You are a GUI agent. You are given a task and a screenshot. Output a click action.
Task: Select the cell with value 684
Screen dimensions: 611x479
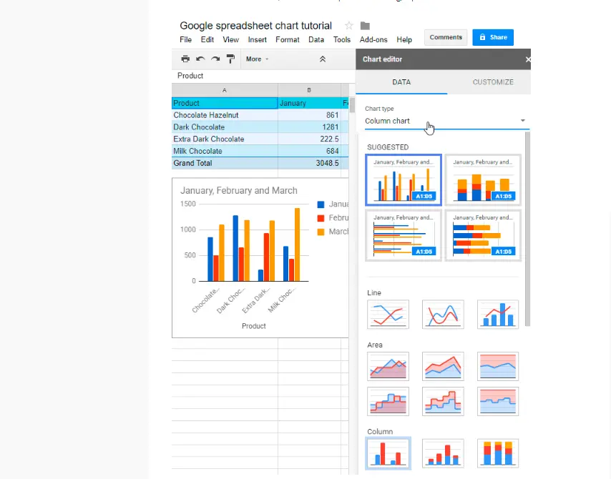[309, 151]
